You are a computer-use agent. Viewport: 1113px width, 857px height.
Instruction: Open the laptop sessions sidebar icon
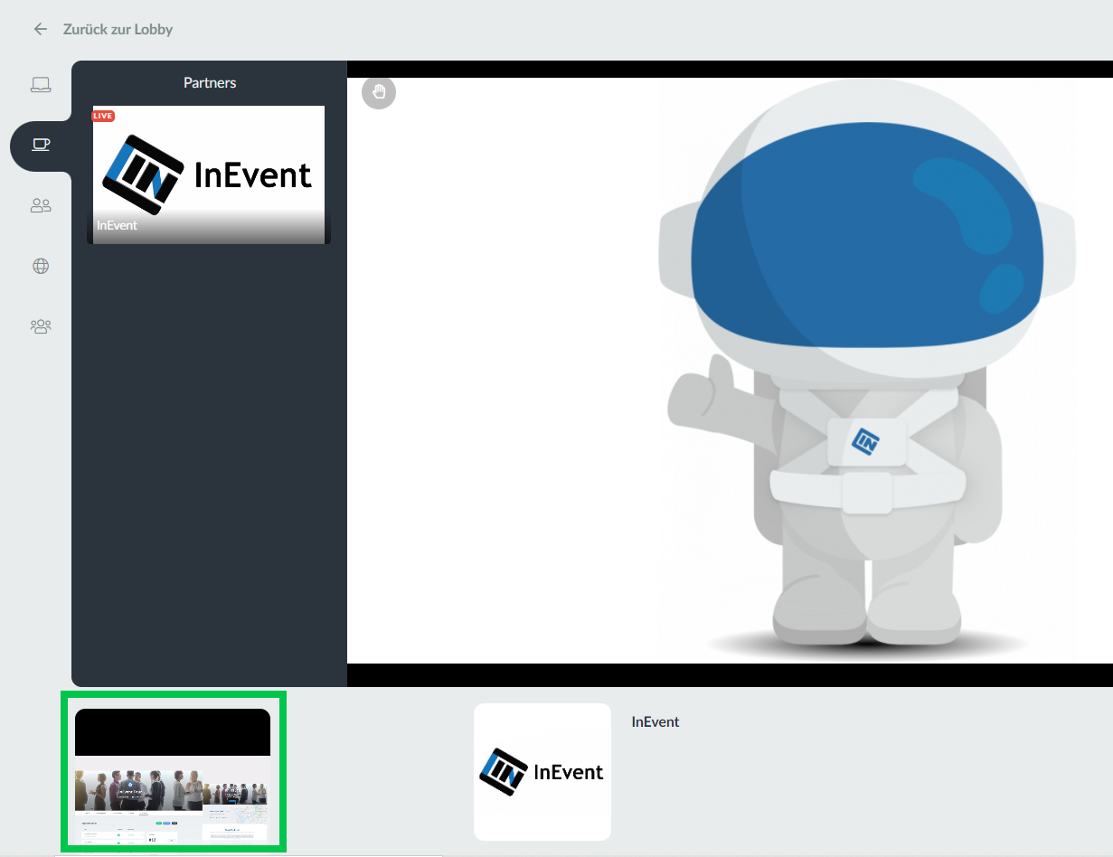coord(41,85)
